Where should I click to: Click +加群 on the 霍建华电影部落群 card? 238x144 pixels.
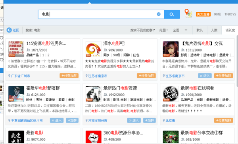pos(72,120)
